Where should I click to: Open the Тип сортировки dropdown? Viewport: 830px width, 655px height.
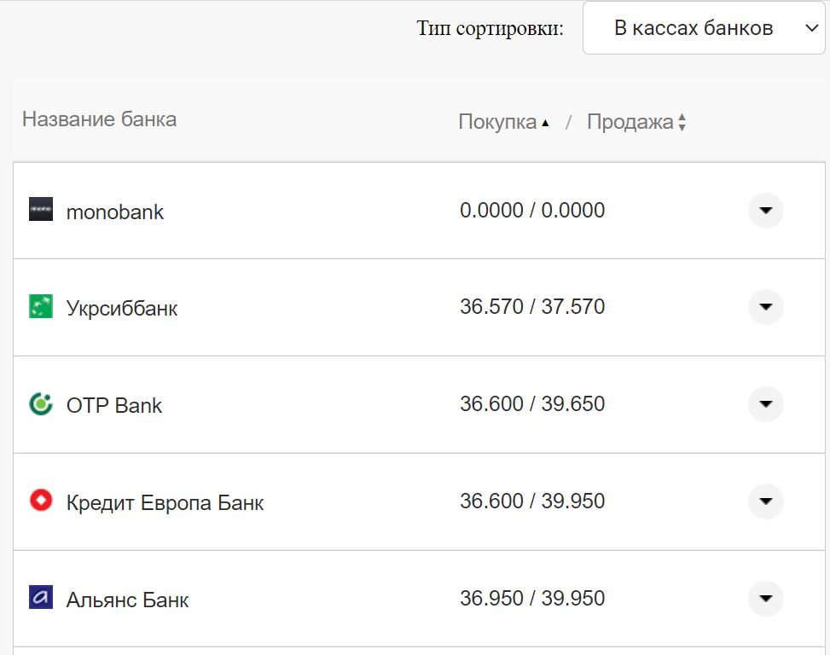pyautogui.click(x=703, y=27)
